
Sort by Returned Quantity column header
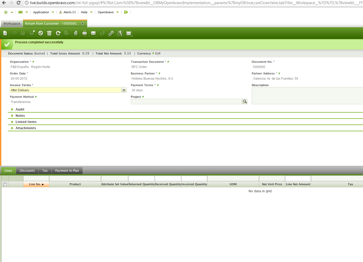[x=142, y=184]
